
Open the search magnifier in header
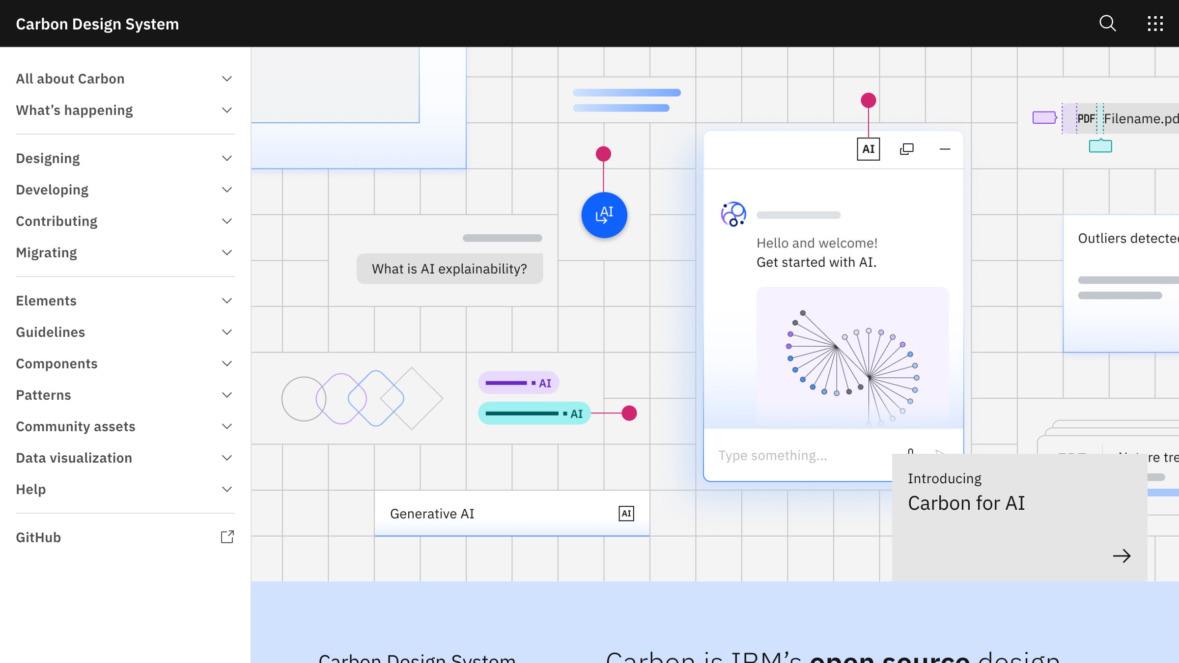click(x=1108, y=23)
